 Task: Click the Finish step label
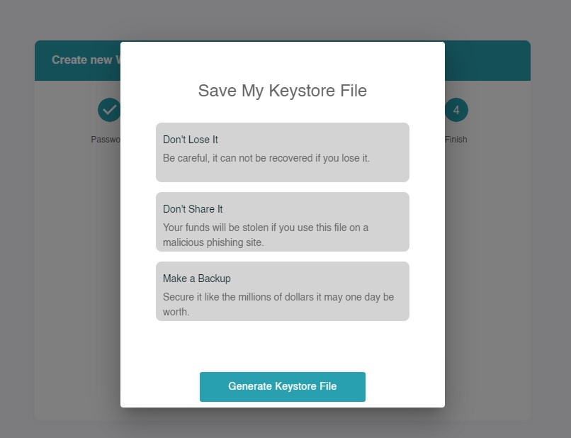click(456, 140)
